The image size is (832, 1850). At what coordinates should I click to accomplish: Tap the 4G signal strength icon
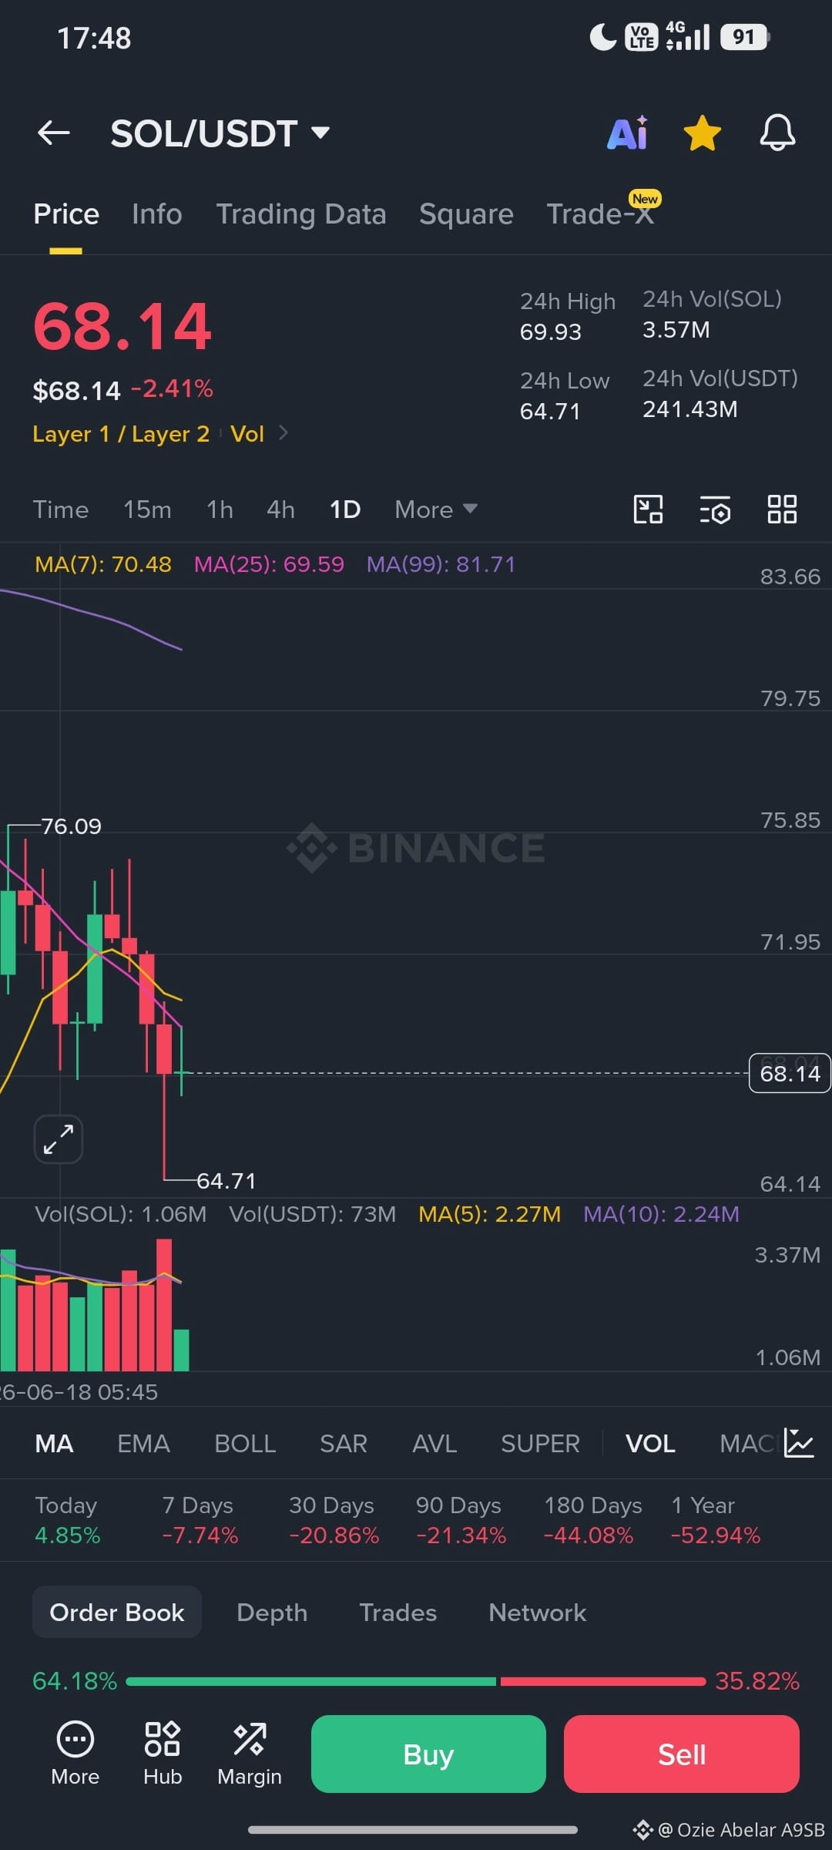pyautogui.click(x=688, y=36)
